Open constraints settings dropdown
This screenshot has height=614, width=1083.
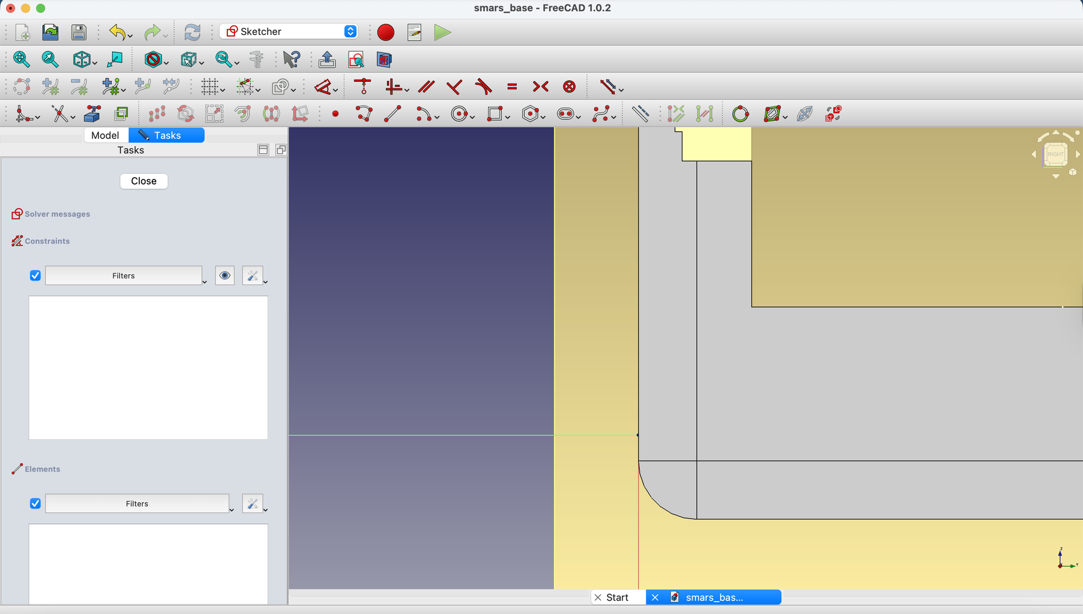pos(255,275)
